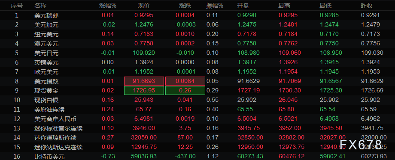Select the 现货白银 row
This screenshot has width=395, height=160.
[197, 100]
